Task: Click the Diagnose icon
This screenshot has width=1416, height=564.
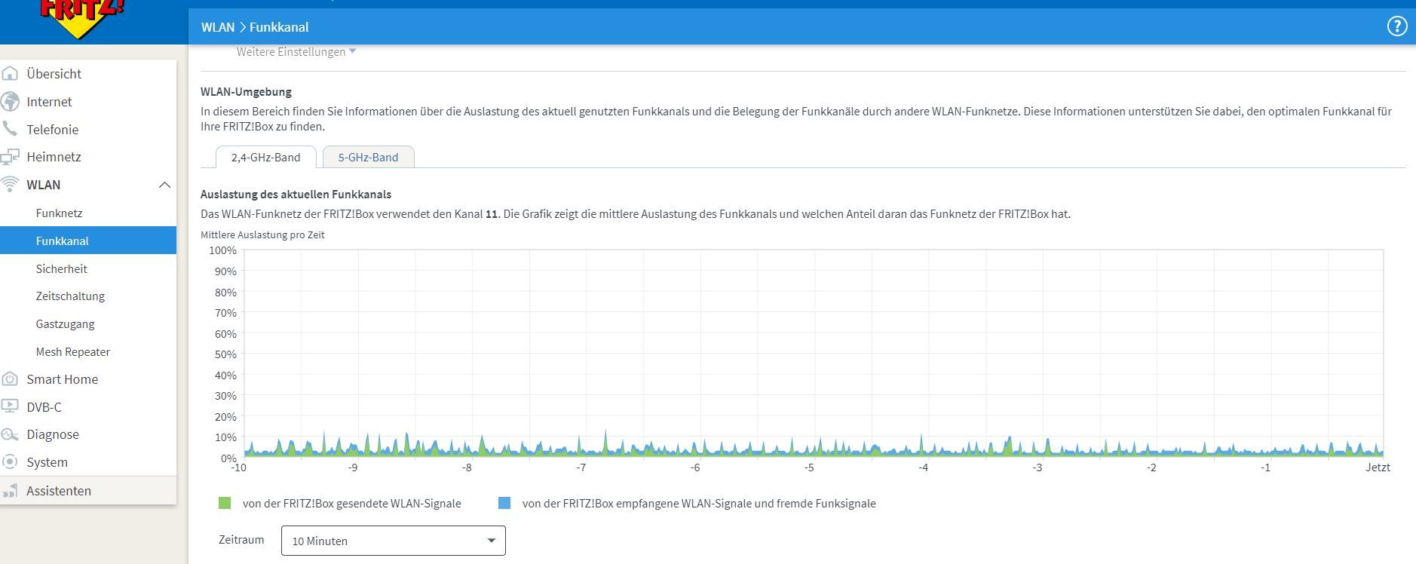Action: [10, 434]
